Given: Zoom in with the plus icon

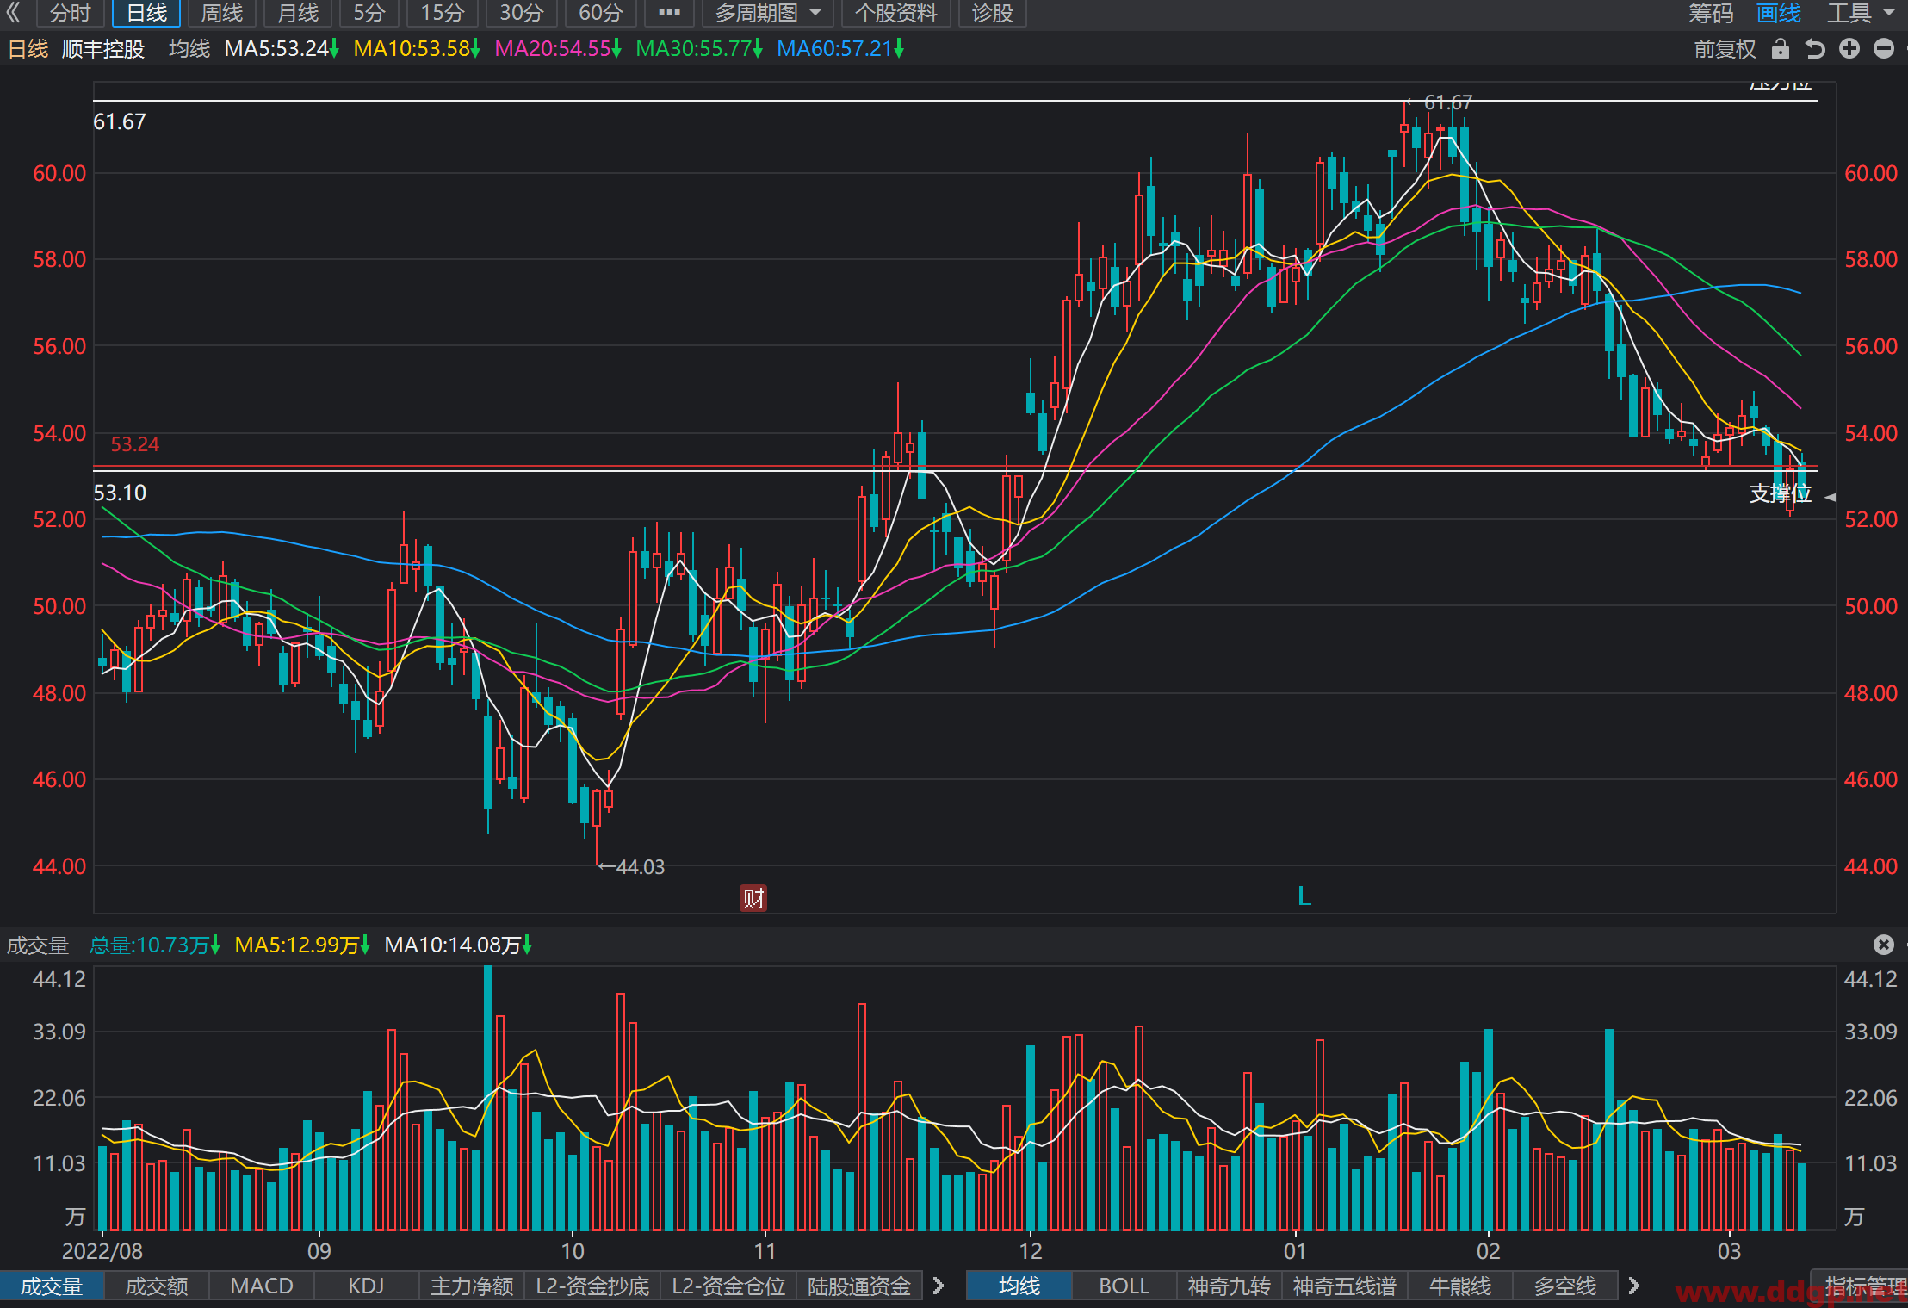Looking at the screenshot, I should point(1849,49).
